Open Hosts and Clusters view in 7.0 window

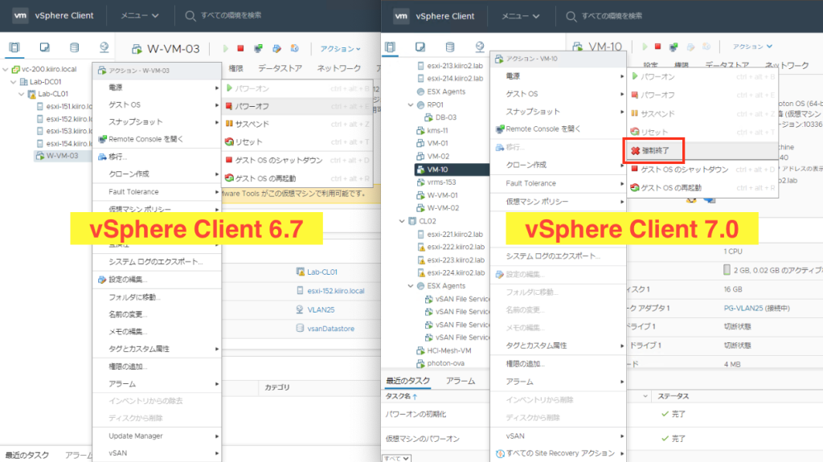(x=390, y=47)
